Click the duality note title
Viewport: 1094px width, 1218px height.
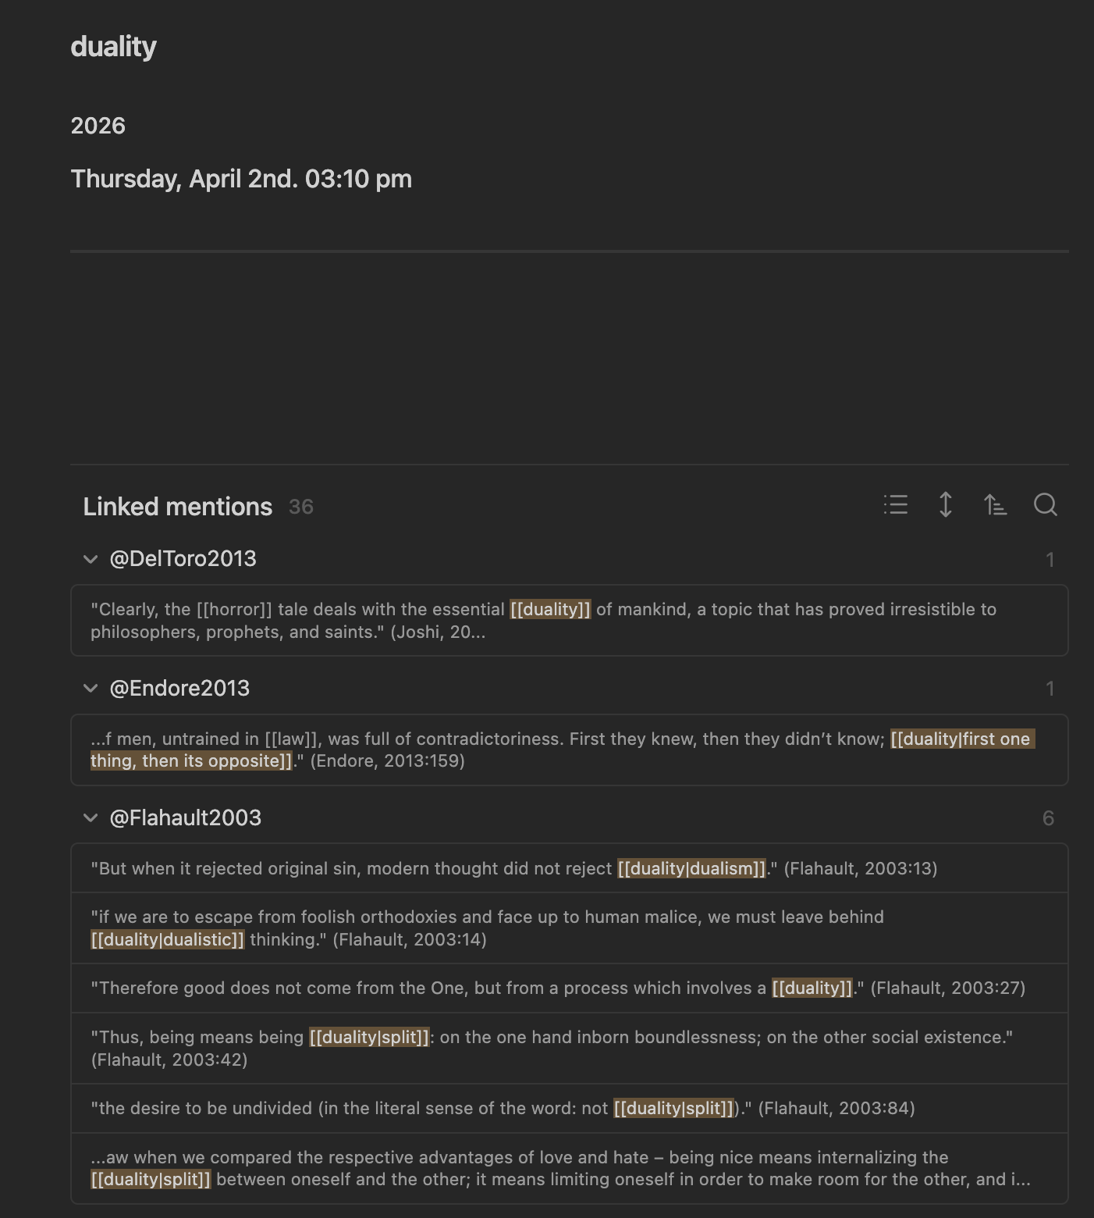[x=114, y=47]
